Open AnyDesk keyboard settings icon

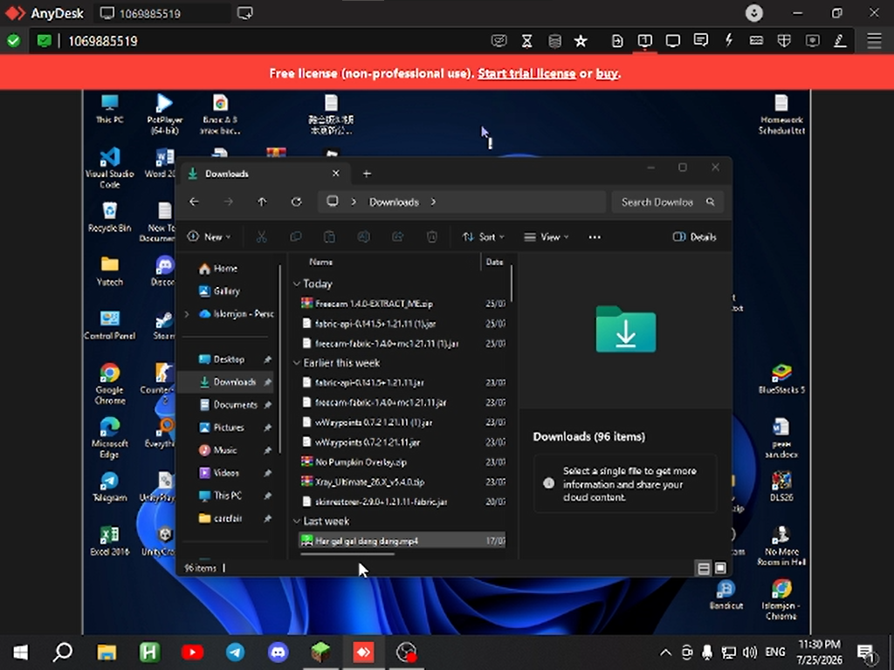pos(757,40)
